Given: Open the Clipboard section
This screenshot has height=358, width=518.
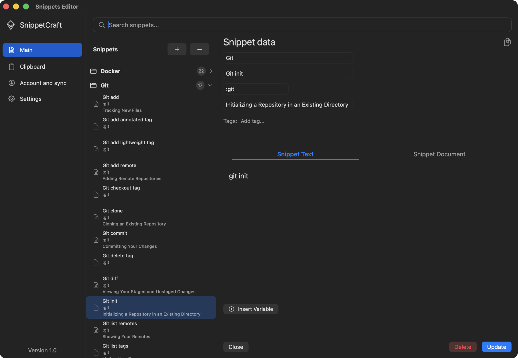Looking at the screenshot, I should [x=42, y=66].
